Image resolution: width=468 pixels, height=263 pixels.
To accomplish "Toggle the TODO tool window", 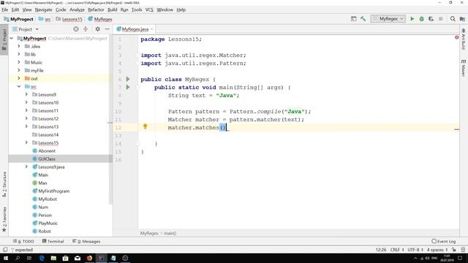I will 23,241.
